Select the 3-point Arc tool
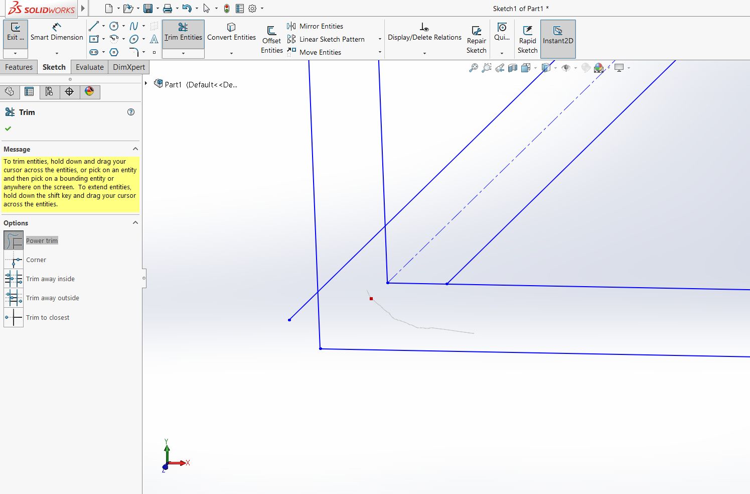This screenshot has width=750, height=494. coord(114,39)
